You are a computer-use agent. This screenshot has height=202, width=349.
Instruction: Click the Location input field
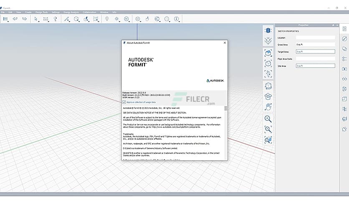(x=315, y=38)
